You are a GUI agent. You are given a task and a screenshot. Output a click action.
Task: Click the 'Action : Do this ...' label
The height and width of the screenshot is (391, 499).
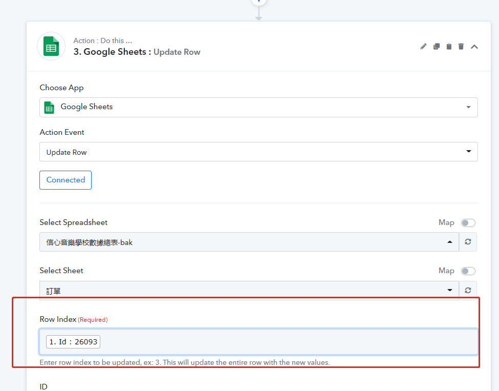(x=102, y=40)
